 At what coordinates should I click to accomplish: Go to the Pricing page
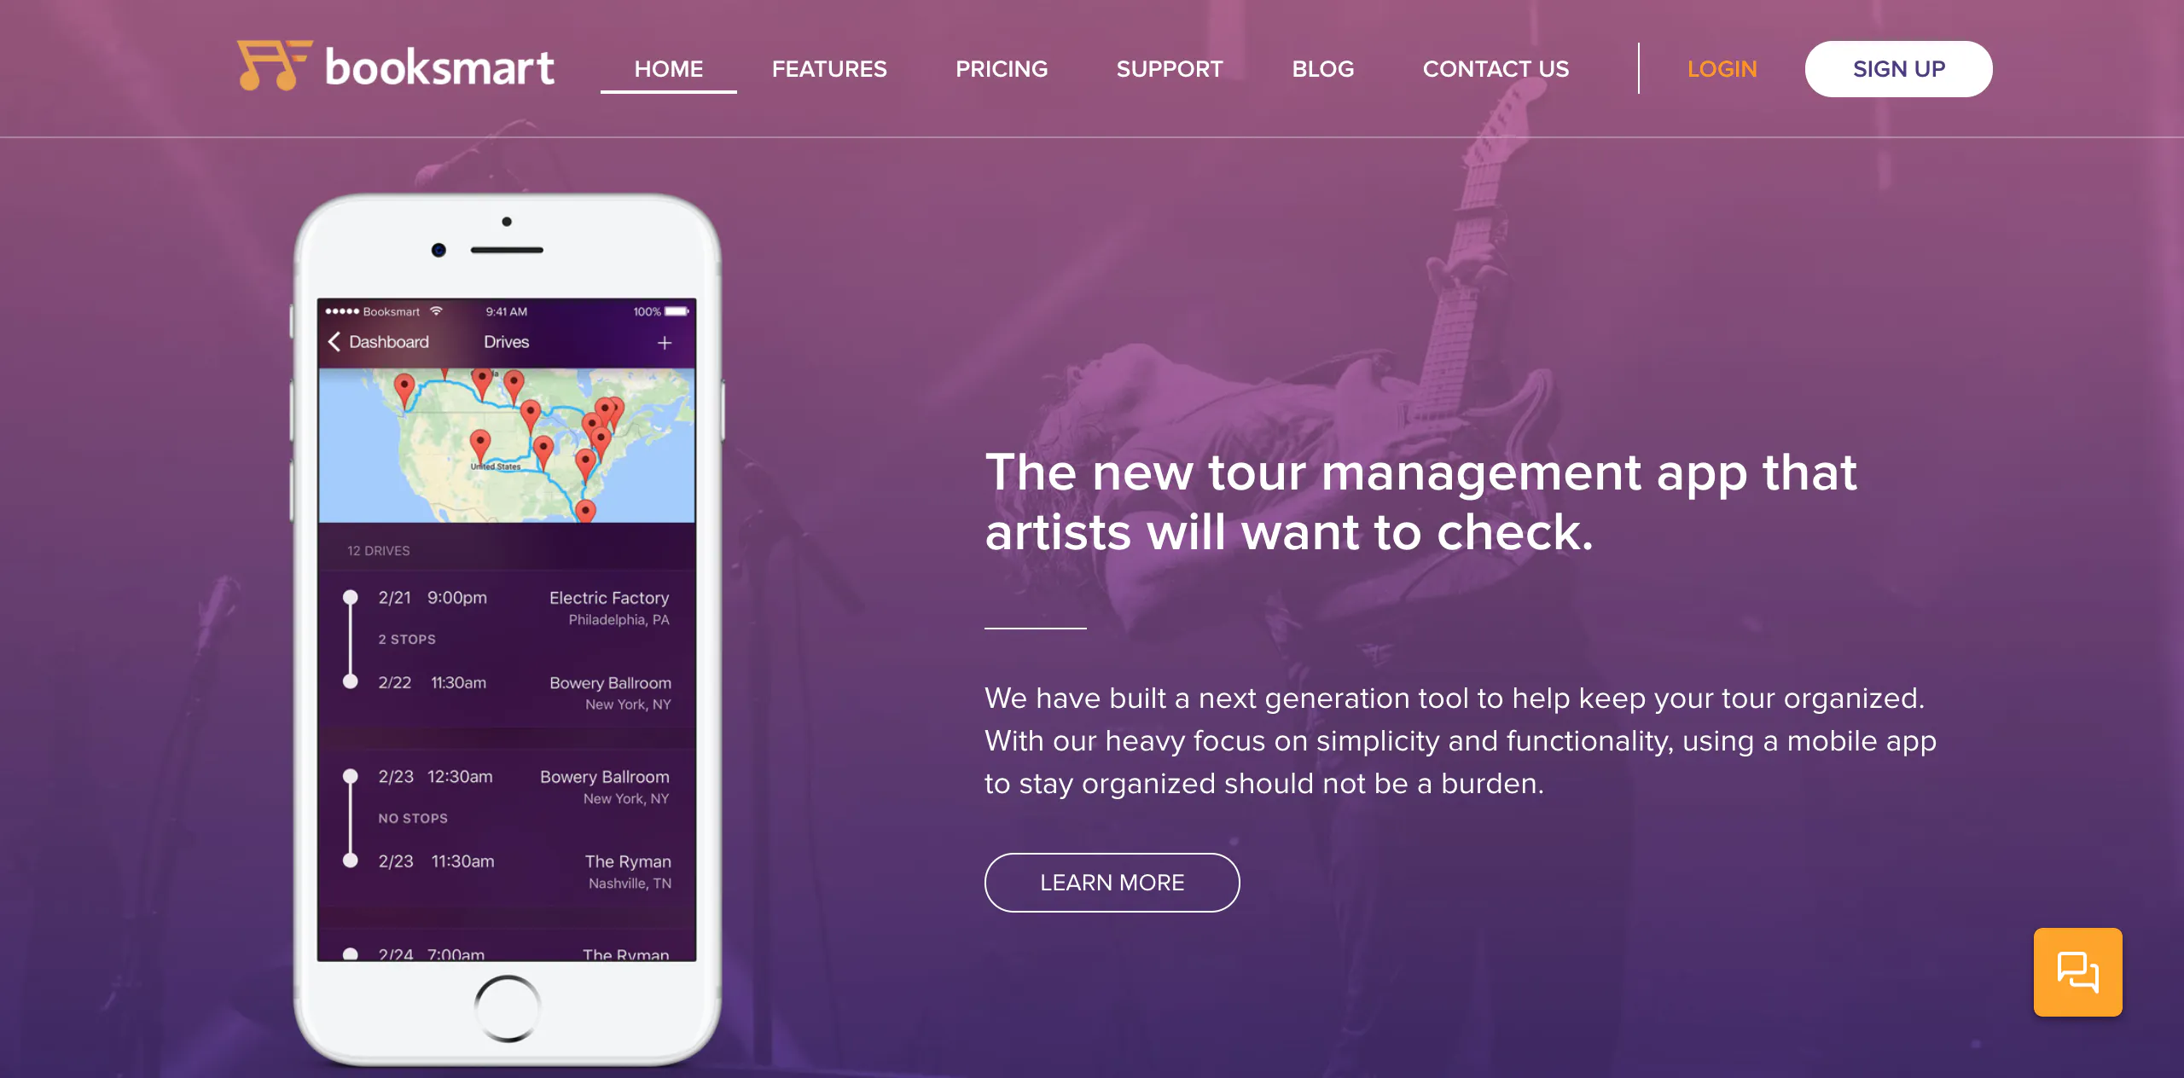[1002, 69]
